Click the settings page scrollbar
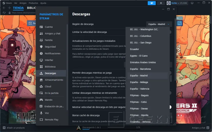 175,49
